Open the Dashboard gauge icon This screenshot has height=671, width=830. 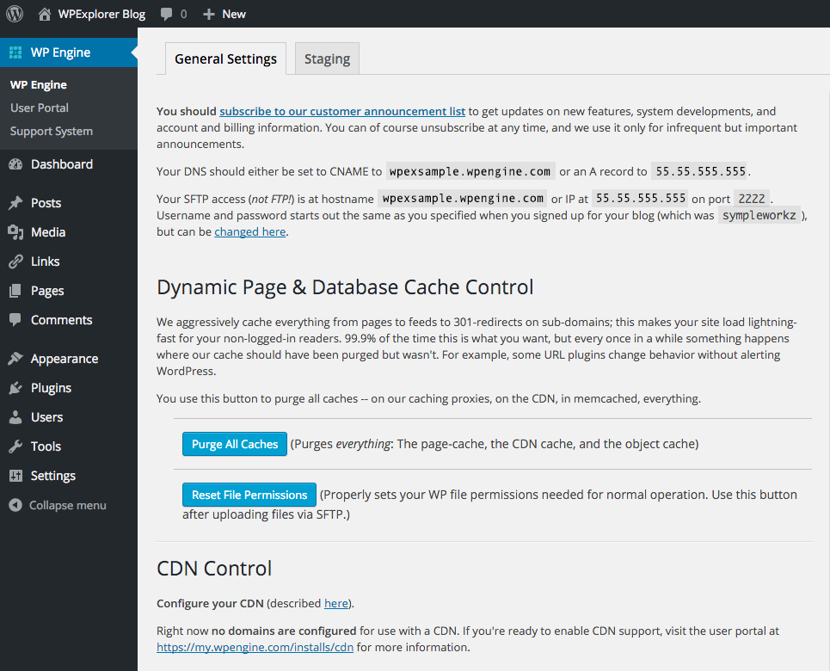click(x=15, y=164)
